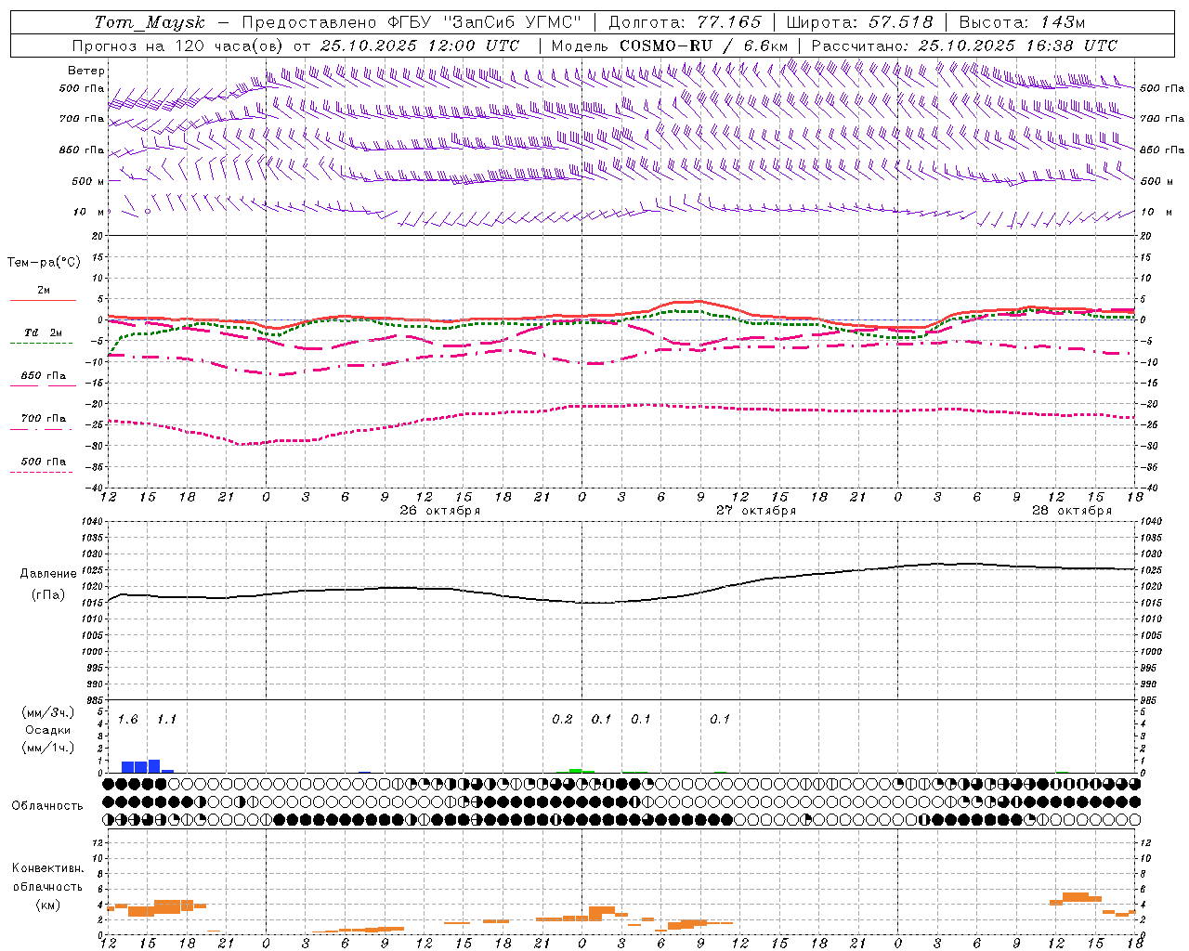The height and width of the screenshot is (951, 1189).
Task: Select the forecast start time 25.10.2025 12:00 UTC
Action: pyautogui.click(x=420, y=46)
